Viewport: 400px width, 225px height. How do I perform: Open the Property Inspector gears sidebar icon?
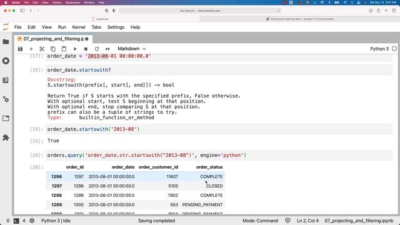(6, 99)
